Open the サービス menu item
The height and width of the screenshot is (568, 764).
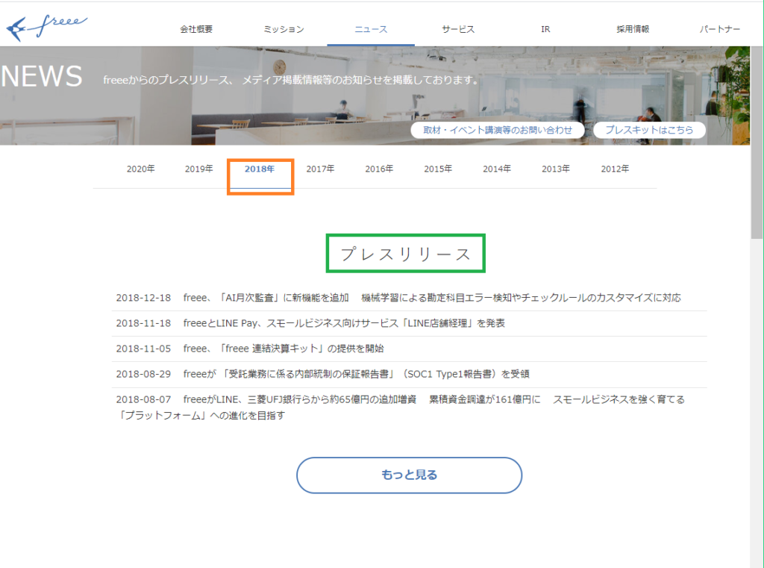point(458,29)
